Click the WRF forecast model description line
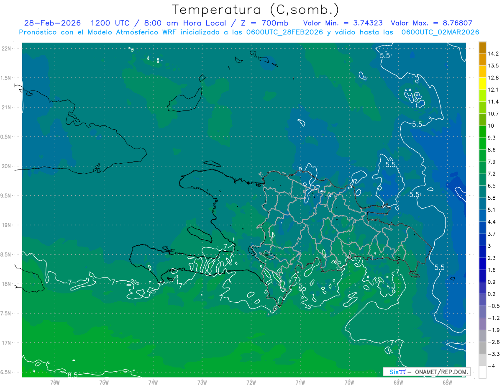502x388 pixels. click(x=249, y=32)
